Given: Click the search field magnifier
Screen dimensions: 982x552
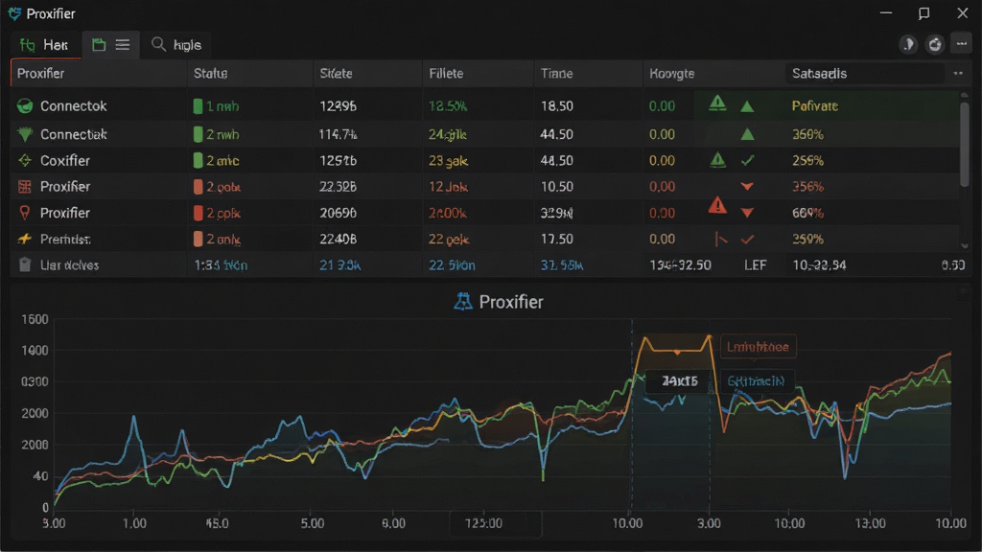Looking at the screenshot, I should [158, 44].
